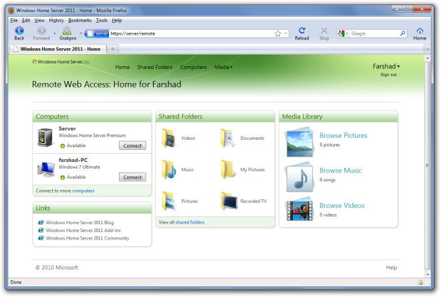Click the Browse Music note thumbnail

(x=299, y=177)
